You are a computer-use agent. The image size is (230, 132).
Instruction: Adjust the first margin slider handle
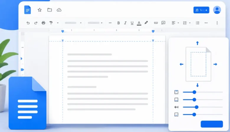(194, 92)
